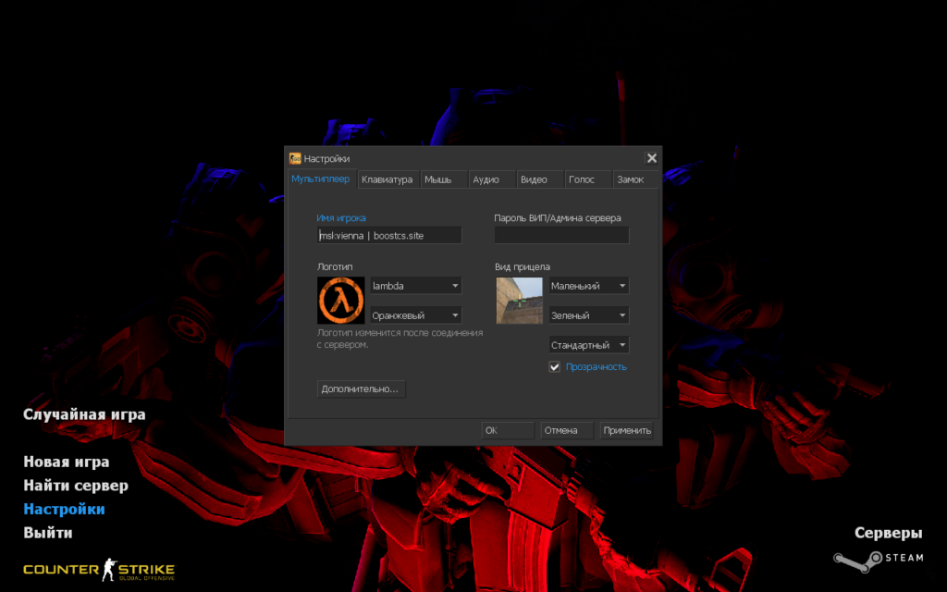947x592 pixels.
Task: Confirm settings with the OK button
Action: coord(508,430)
